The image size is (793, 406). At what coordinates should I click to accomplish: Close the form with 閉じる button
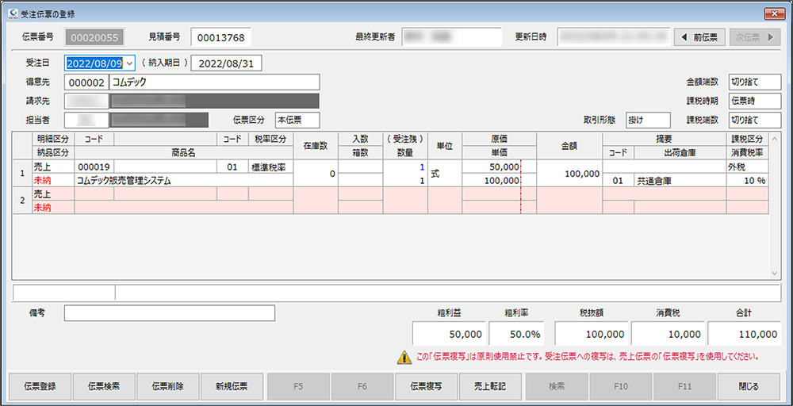(748, 387)
